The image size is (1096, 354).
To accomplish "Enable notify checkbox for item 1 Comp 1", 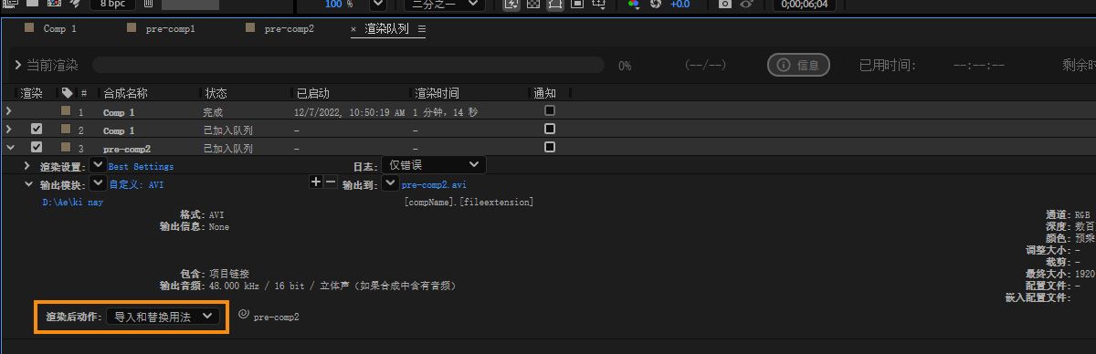I will coord(549,110).
